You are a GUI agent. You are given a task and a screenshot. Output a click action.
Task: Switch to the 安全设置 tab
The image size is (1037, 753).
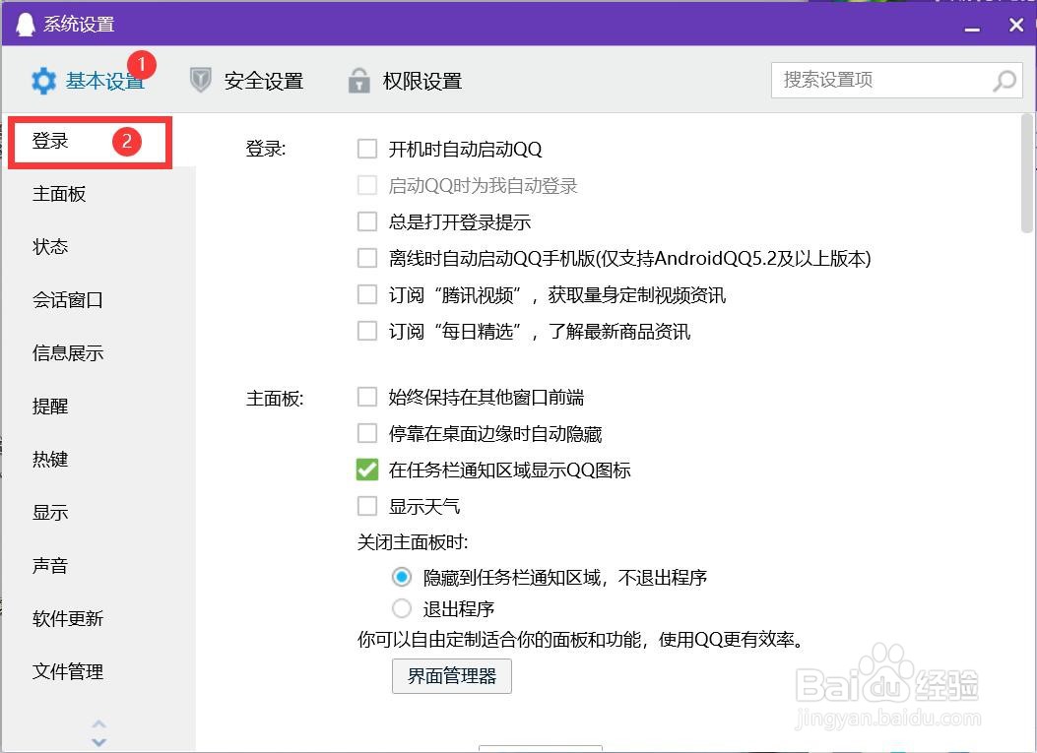tap(246, 81)
